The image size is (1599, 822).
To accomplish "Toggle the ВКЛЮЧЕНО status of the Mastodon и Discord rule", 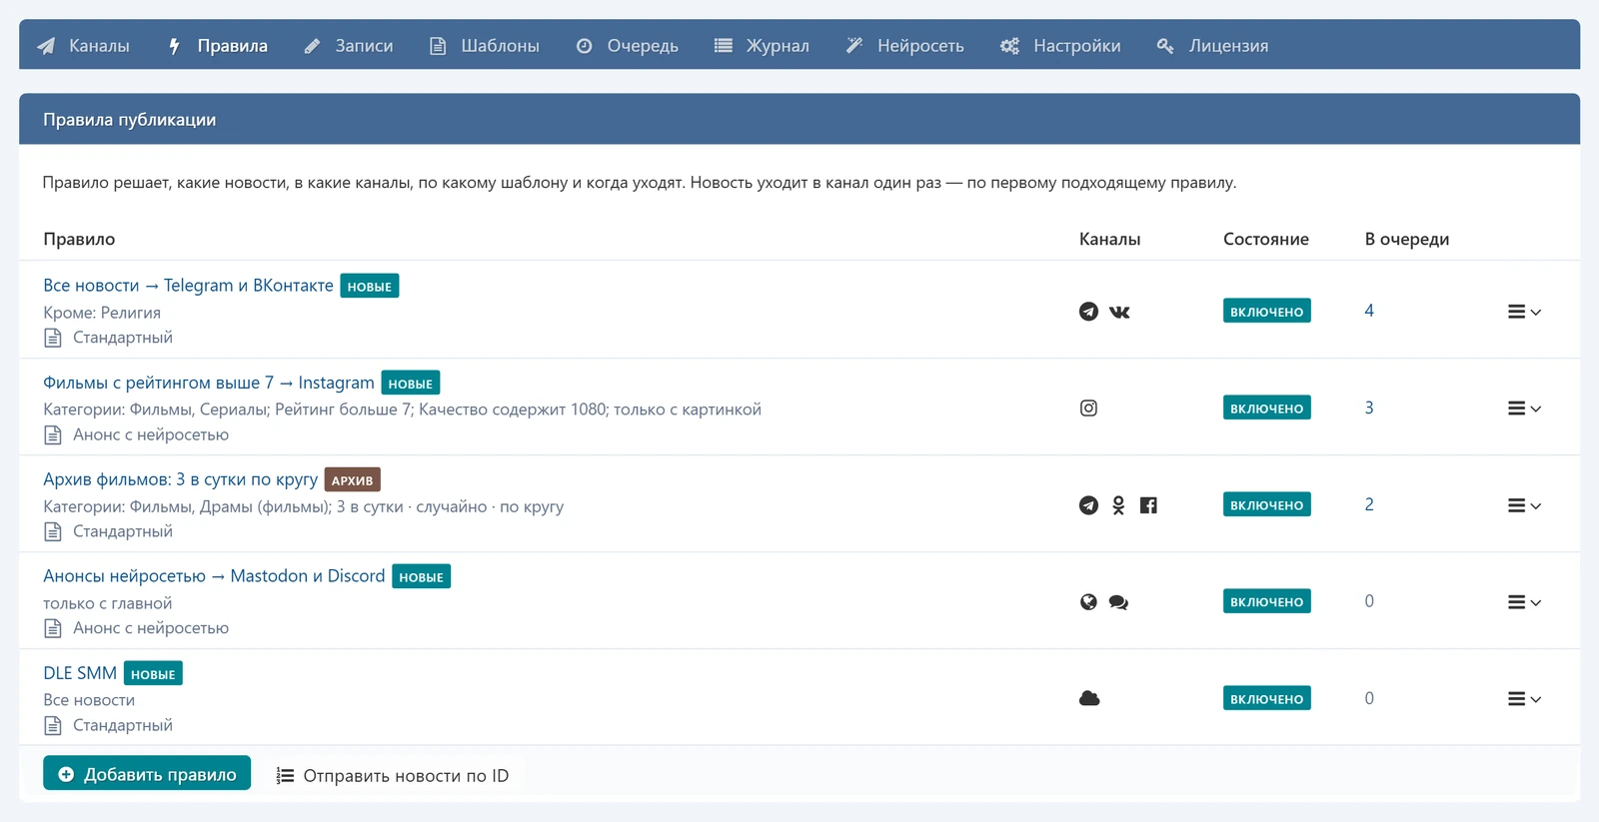I will [1266, 601].
